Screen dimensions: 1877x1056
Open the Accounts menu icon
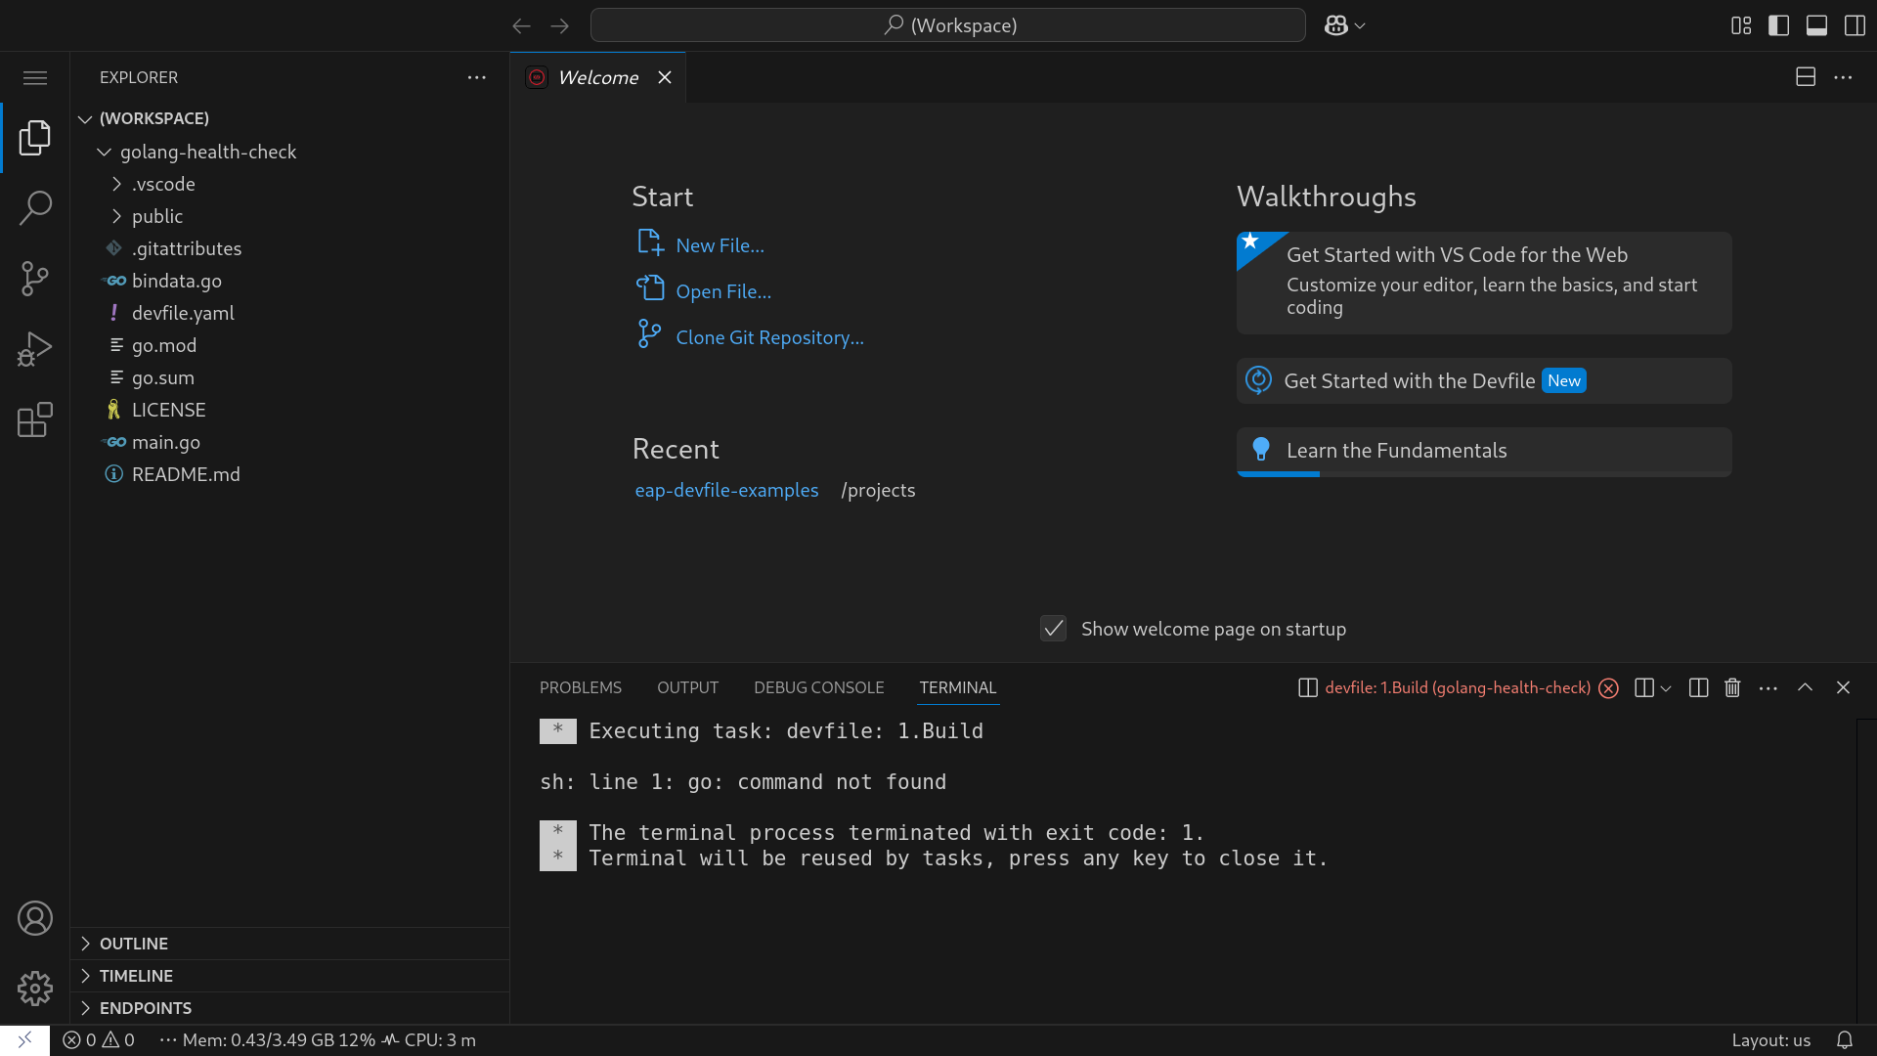(35, 918)
